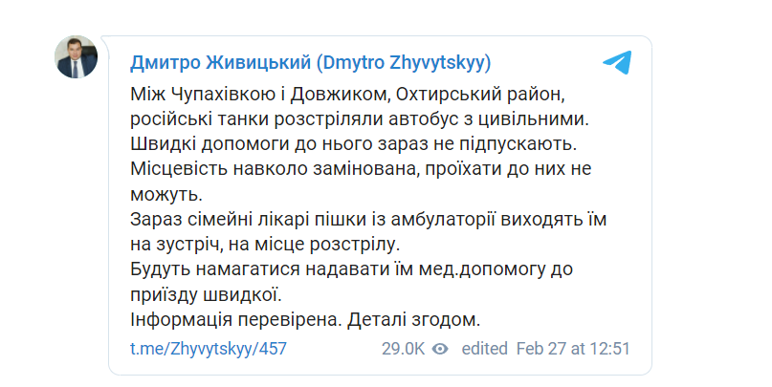Click the line "російські танки розстріляли автобус"
Screen dimensions: 772x387
pos(360,119)
